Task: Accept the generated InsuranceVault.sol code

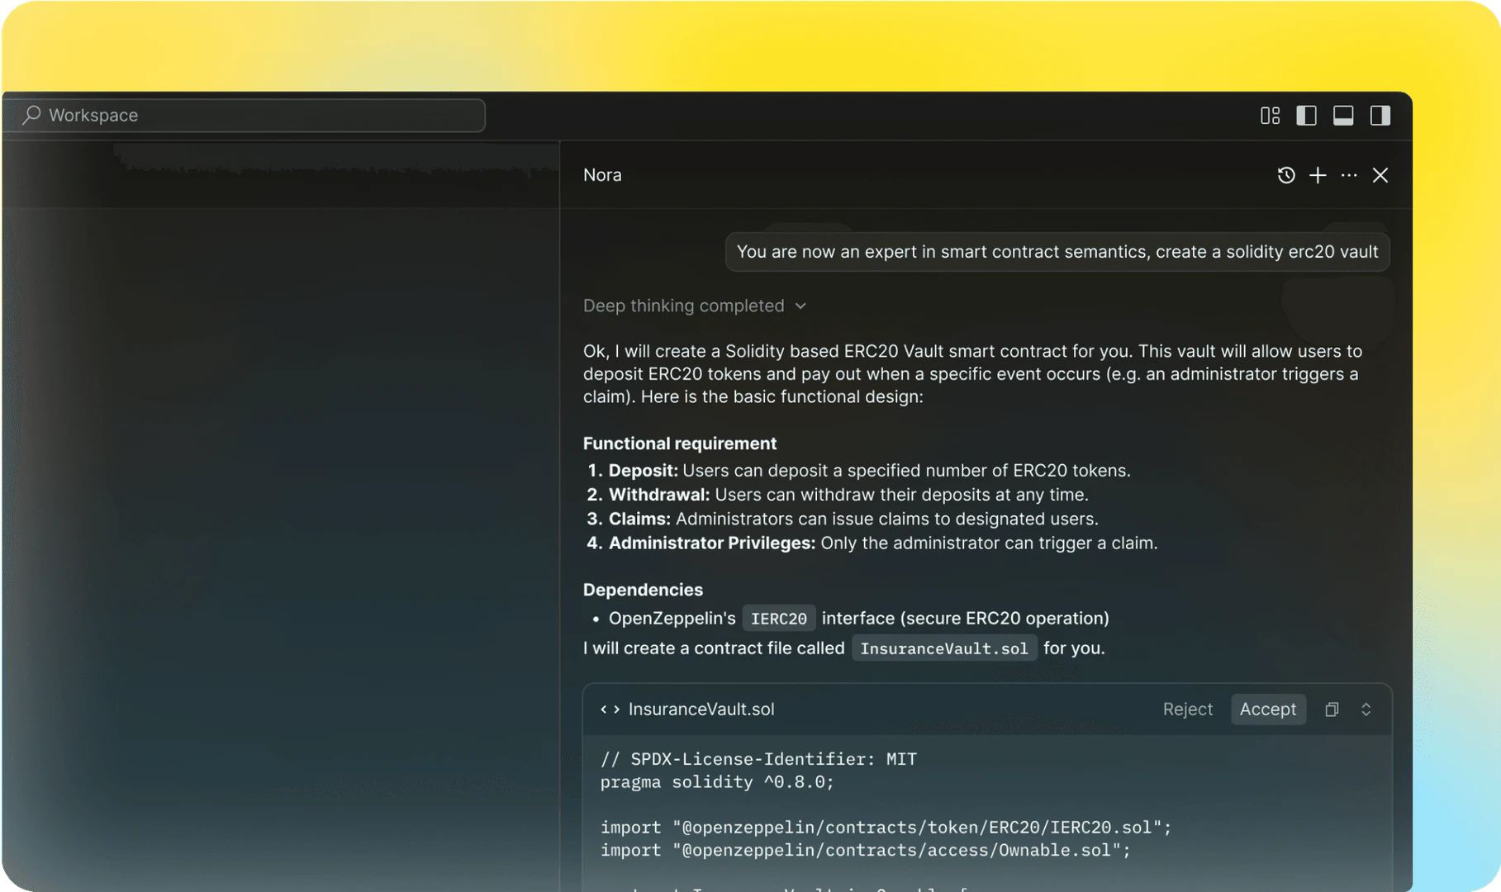Action: point(1268,709)
